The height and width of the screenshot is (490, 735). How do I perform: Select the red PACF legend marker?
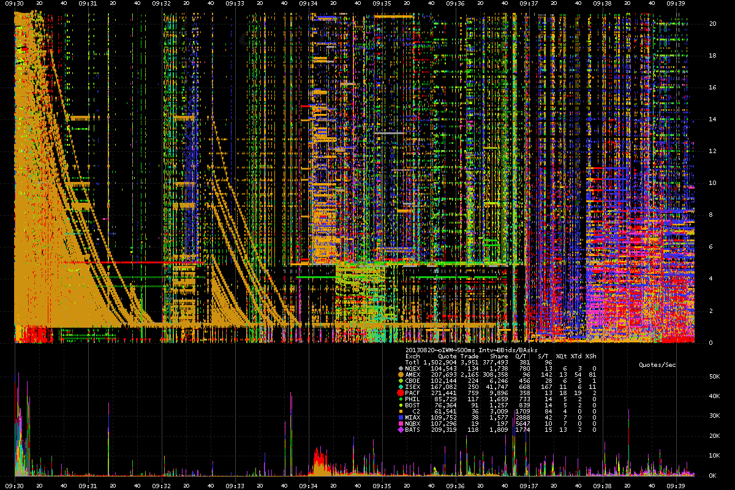coord(401,393)
